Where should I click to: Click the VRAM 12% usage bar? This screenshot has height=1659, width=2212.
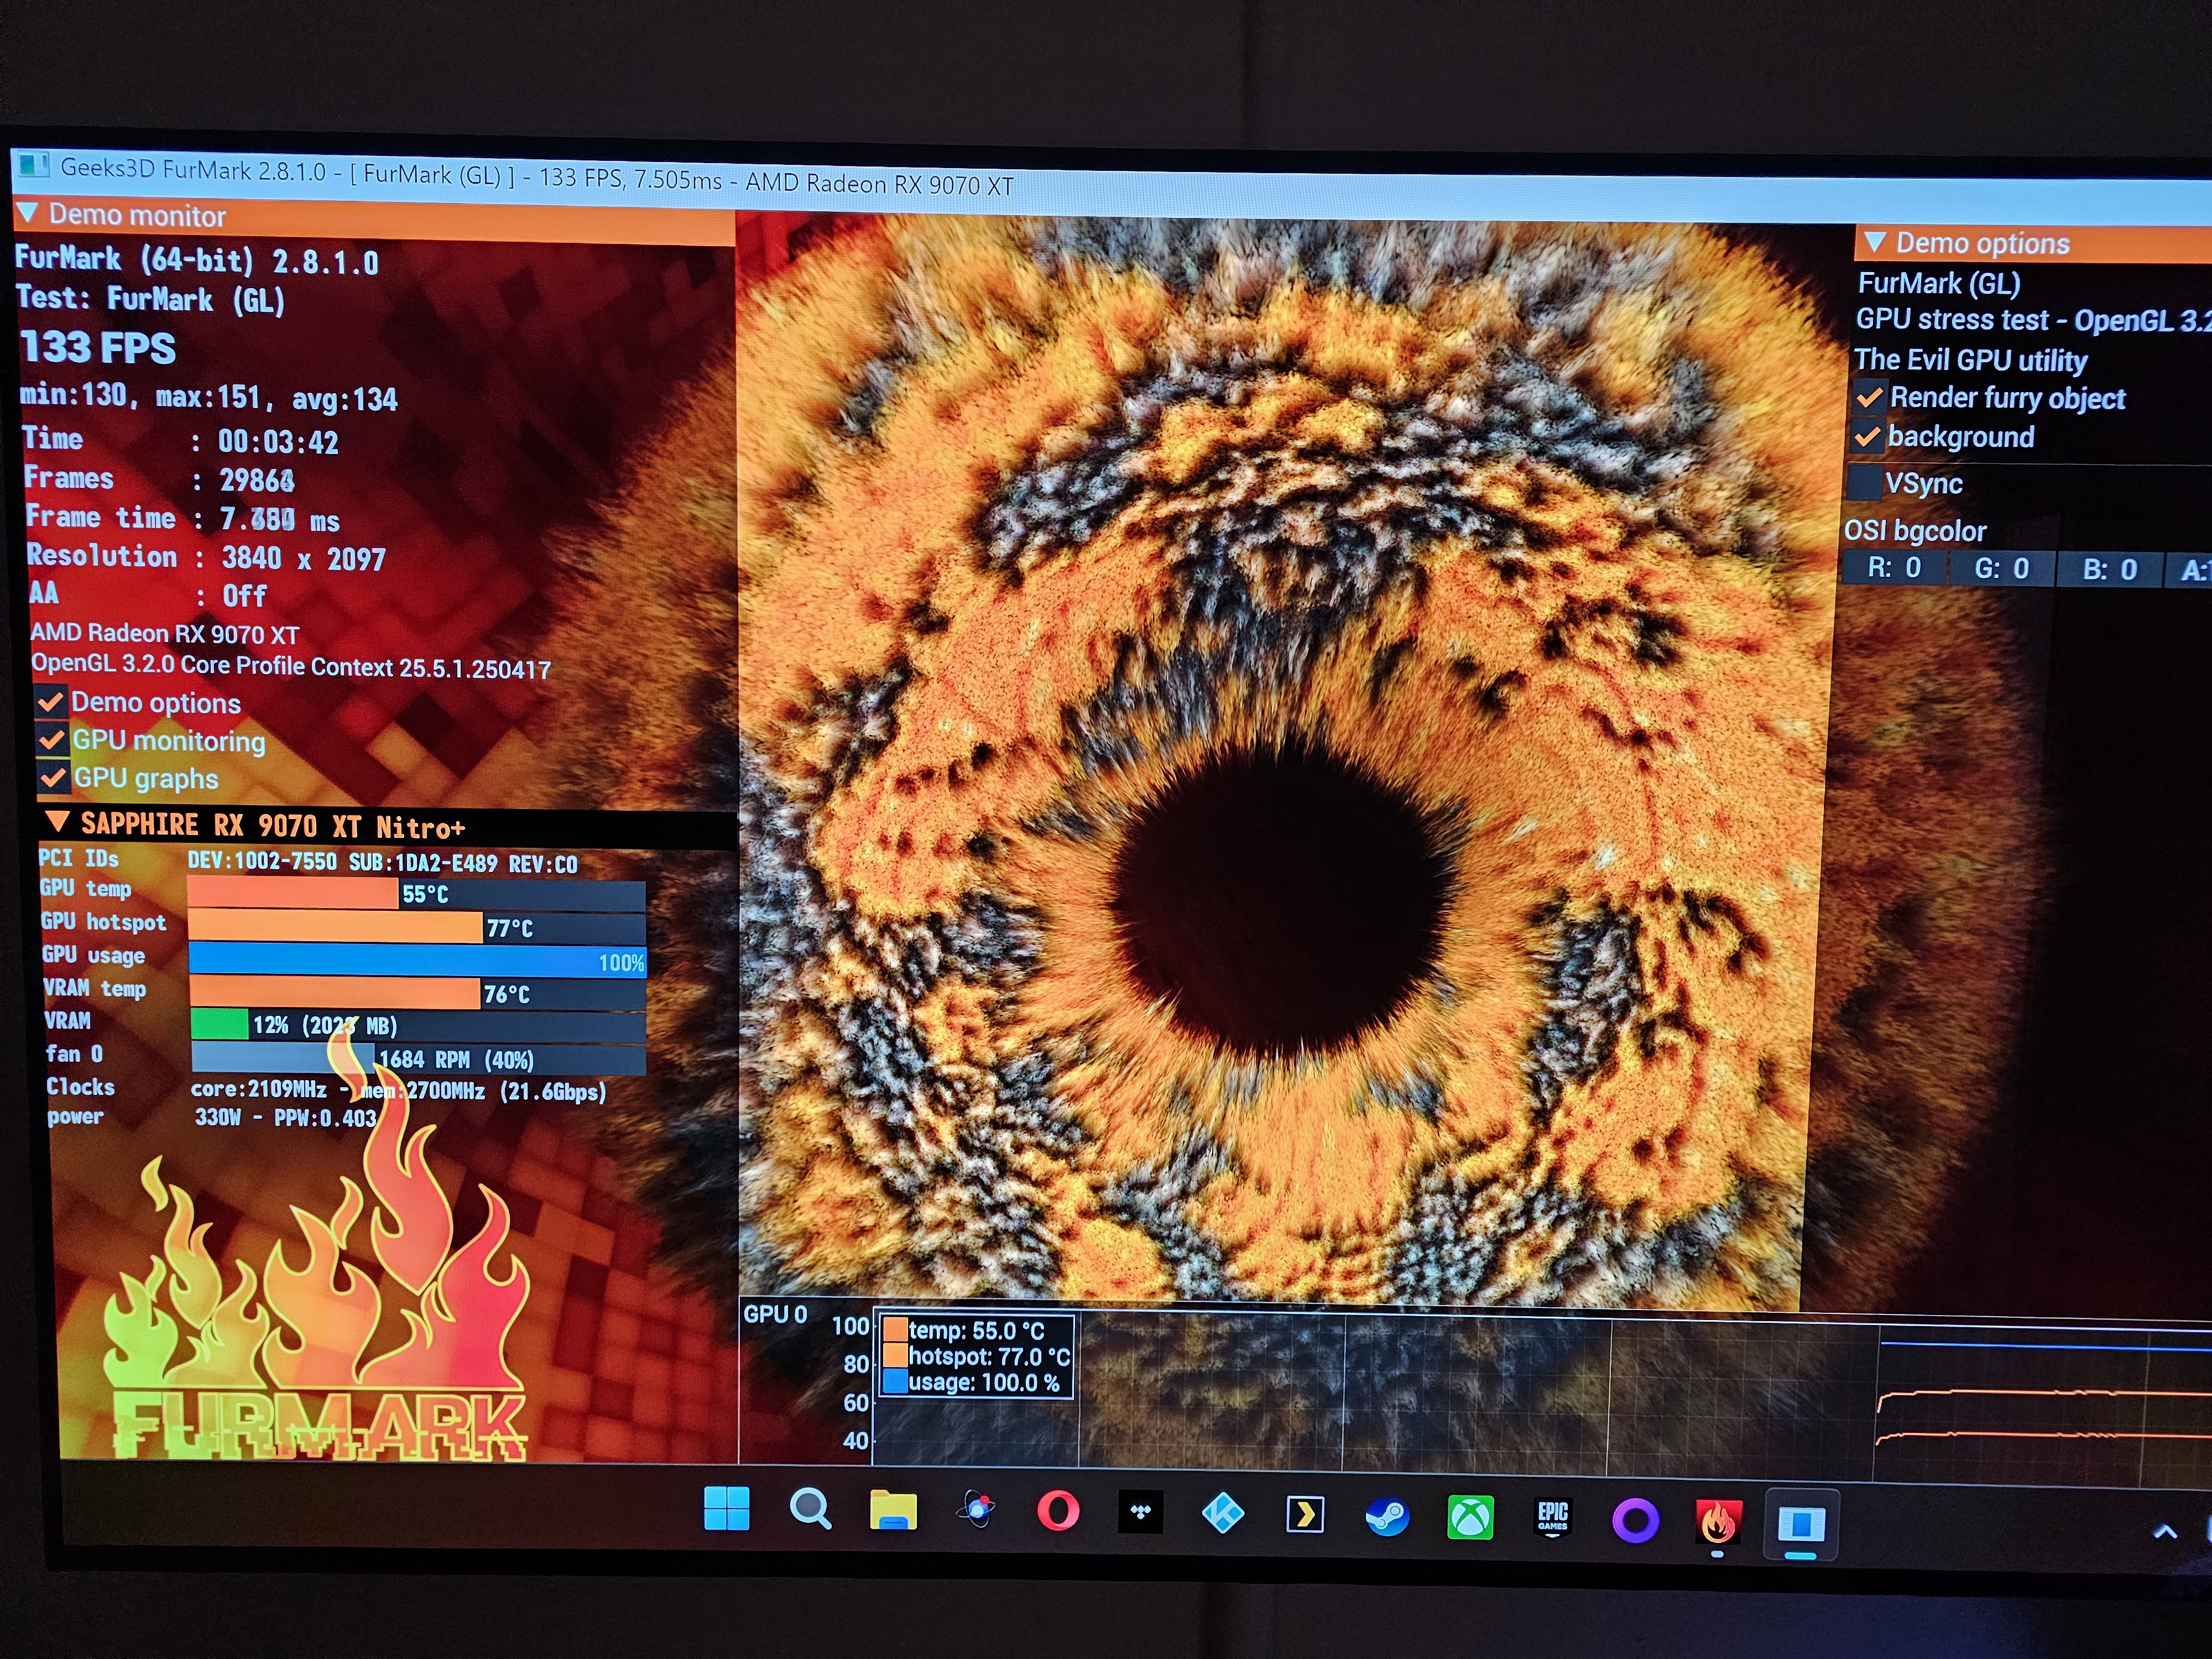point(419,1025)
